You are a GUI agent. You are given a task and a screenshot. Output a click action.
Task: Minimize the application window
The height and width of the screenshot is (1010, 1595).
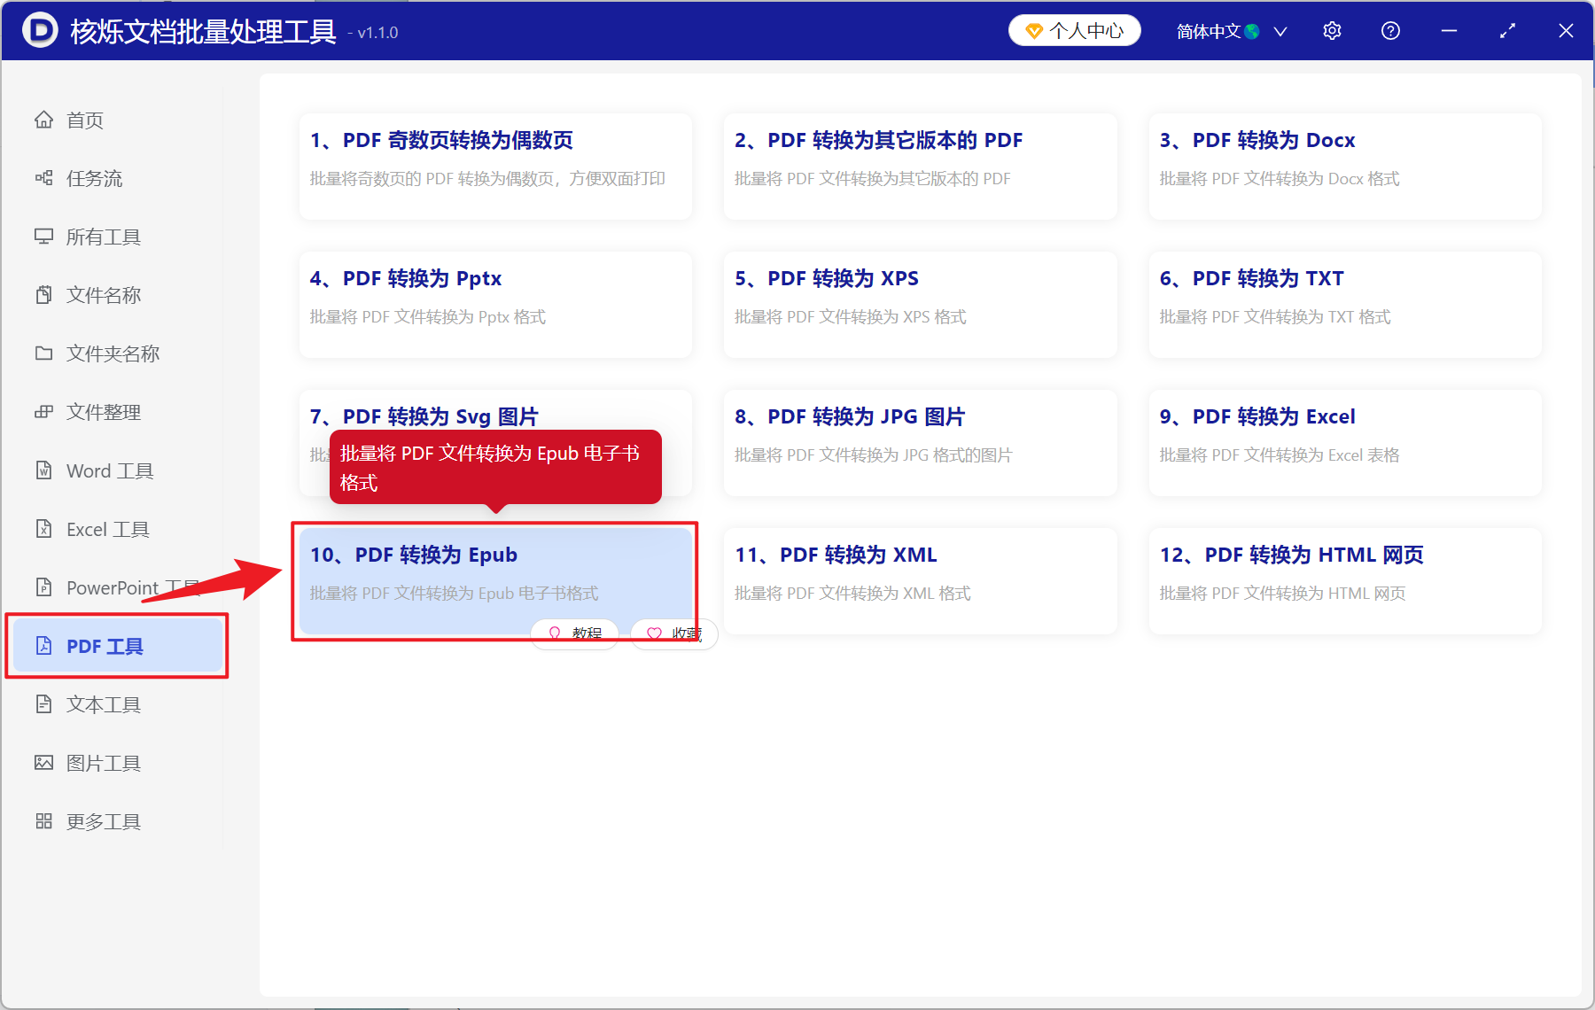(x=1449, y=31)
